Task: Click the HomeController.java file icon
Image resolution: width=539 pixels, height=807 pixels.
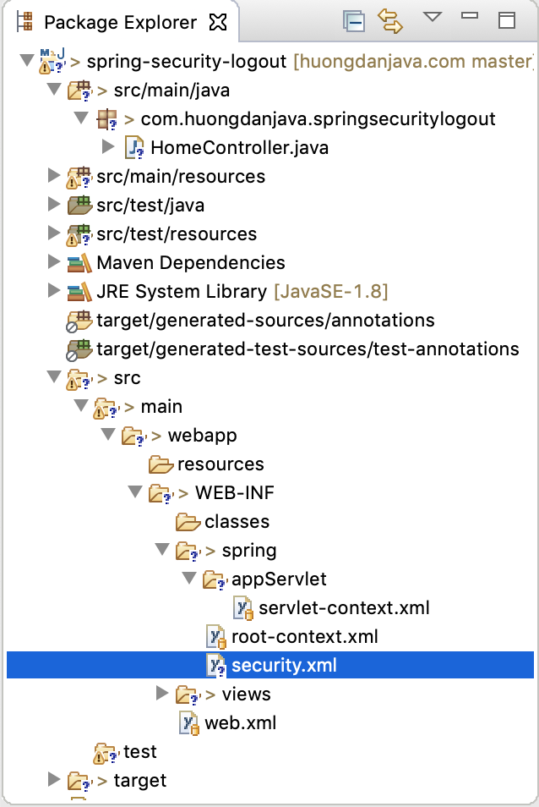Action: click(135, 148)
